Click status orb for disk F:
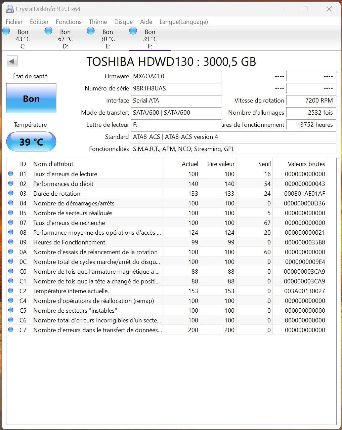The height and width of the screenshot is (430, 342). [133, 31]
